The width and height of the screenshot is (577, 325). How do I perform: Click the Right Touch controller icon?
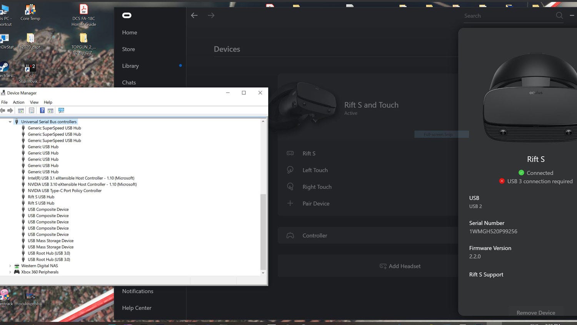pyautogui.click(x=290, y=187)
